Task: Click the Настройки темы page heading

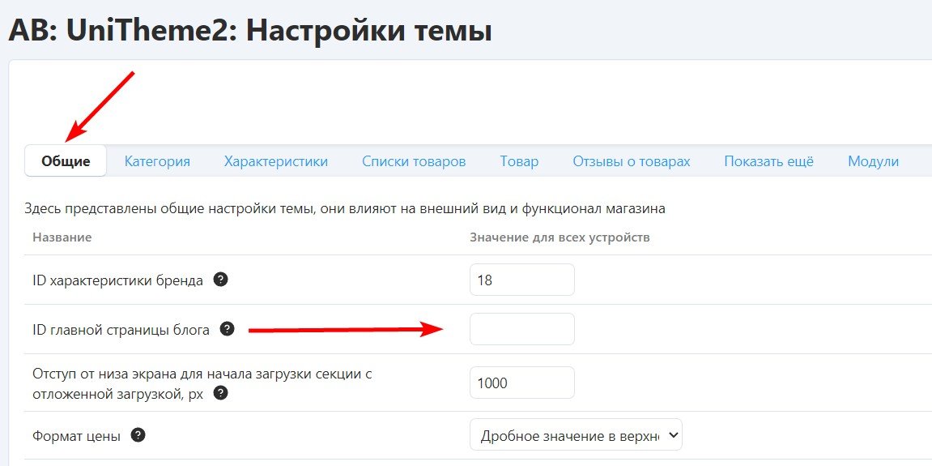Action: (x=249, y=31)
